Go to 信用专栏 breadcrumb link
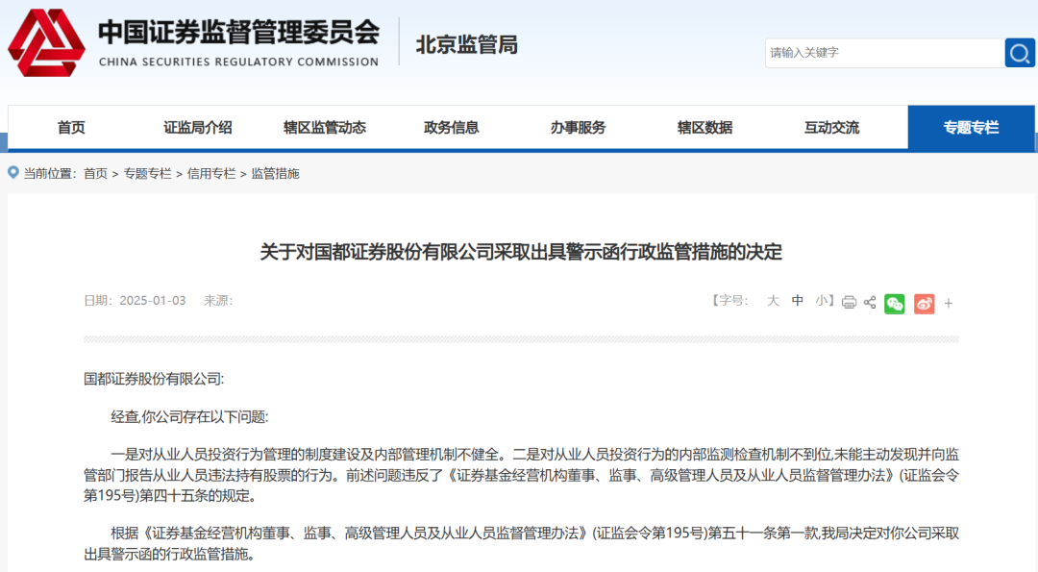 (211, 174)
